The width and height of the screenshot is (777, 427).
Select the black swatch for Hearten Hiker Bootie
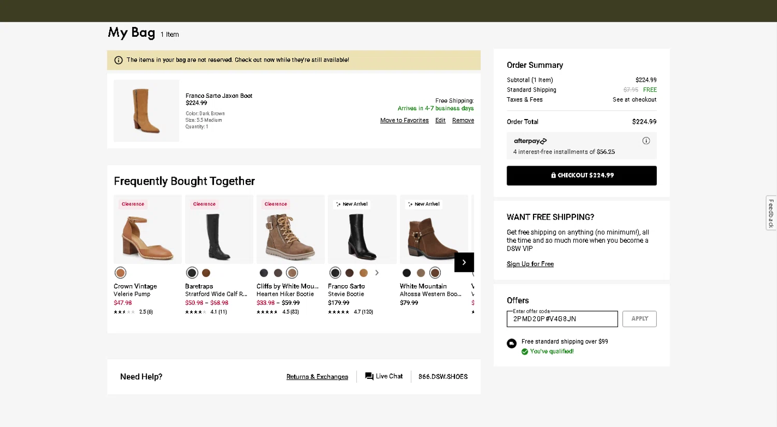coord(264,273)
